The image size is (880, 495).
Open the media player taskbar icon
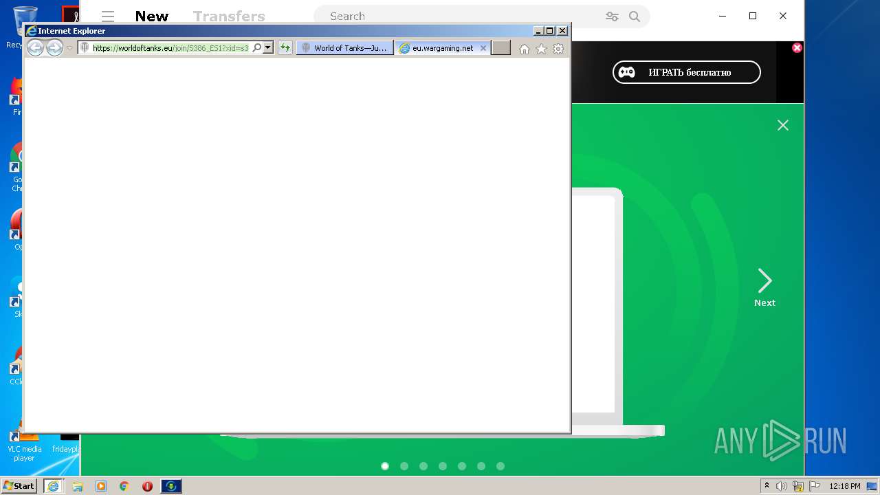pos(101,486)
